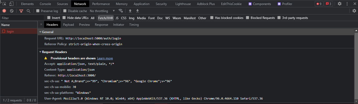The height and width of the screenshot is (104, 358).
Task: View the Timing tab
Action: click(x=134, y=25)
